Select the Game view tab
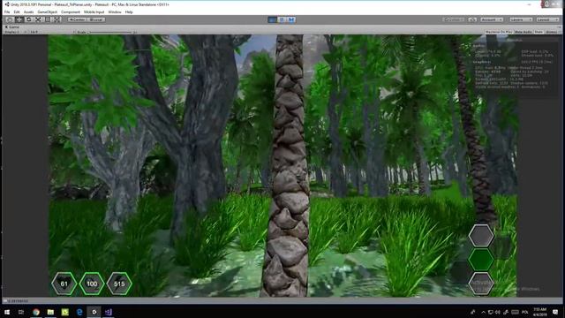 point(11,27)
